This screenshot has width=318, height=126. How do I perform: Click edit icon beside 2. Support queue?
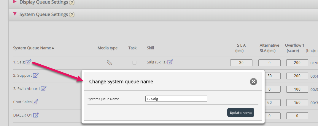pyautogui.click(x=36, y=75)
